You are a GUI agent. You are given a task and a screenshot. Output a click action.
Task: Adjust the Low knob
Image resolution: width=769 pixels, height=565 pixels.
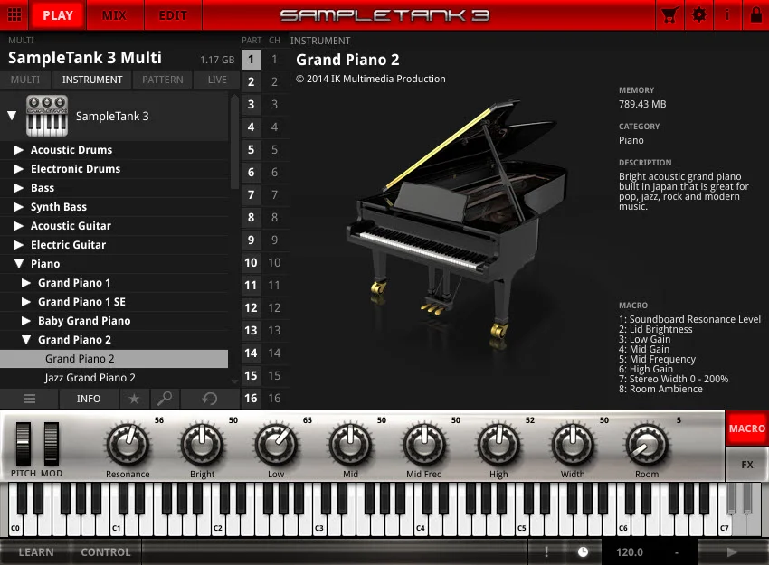(276, 445)
